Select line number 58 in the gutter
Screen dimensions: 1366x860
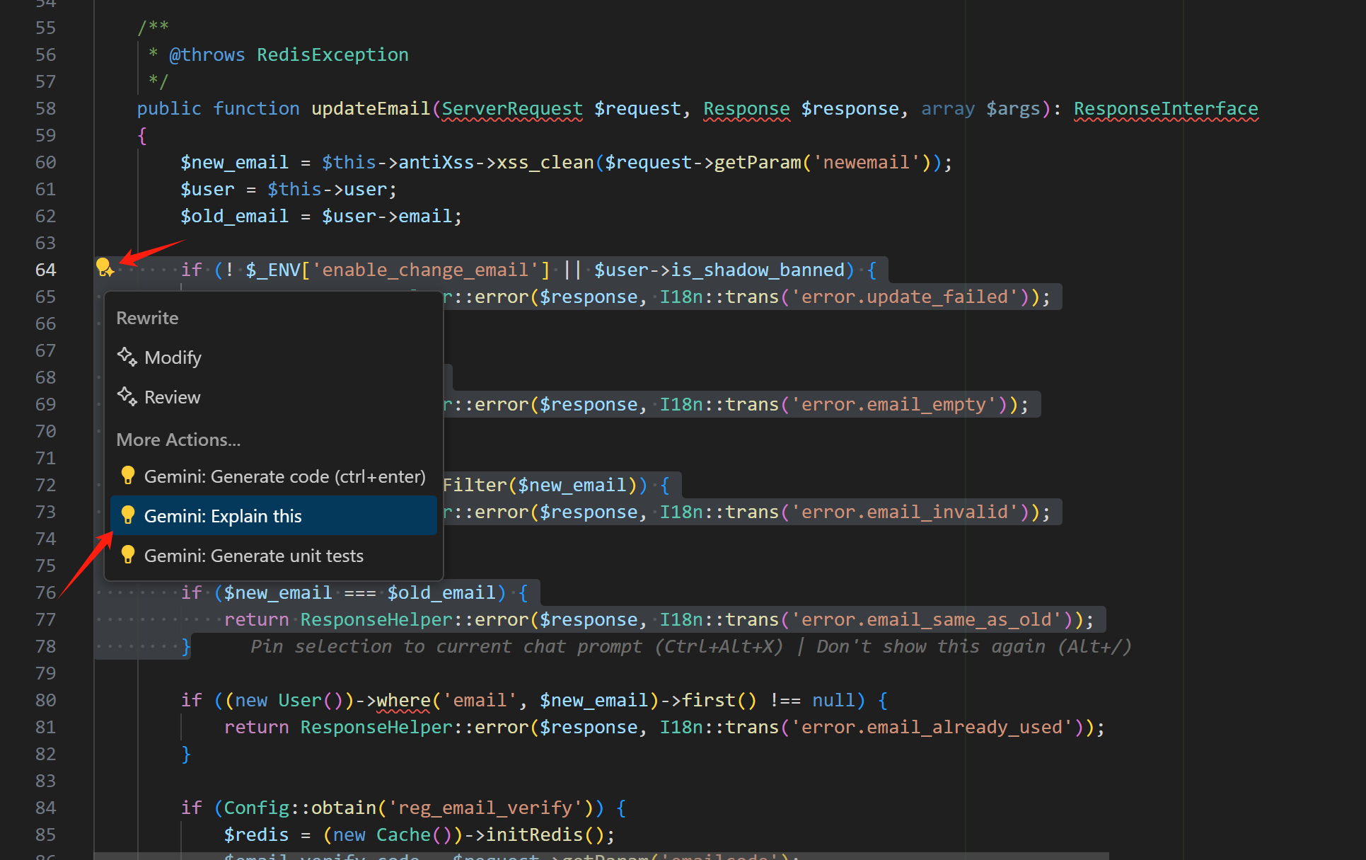(45, 108)
